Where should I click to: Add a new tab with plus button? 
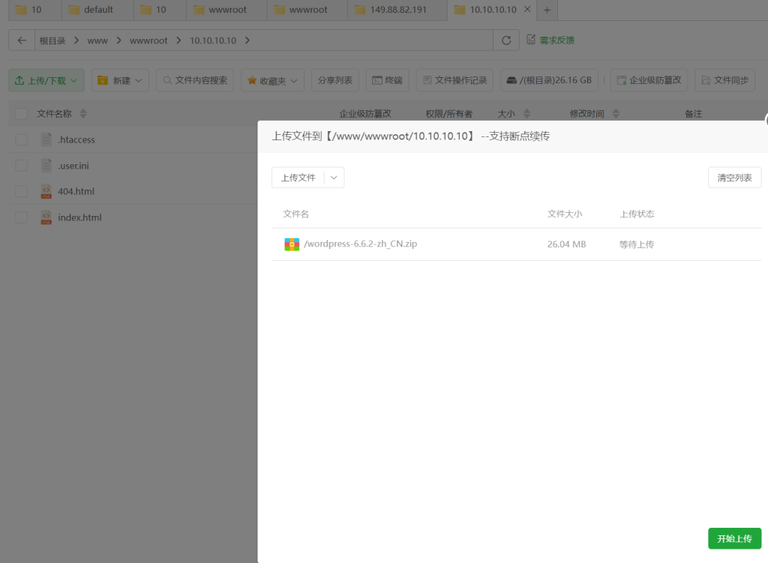tap(547, 10)
